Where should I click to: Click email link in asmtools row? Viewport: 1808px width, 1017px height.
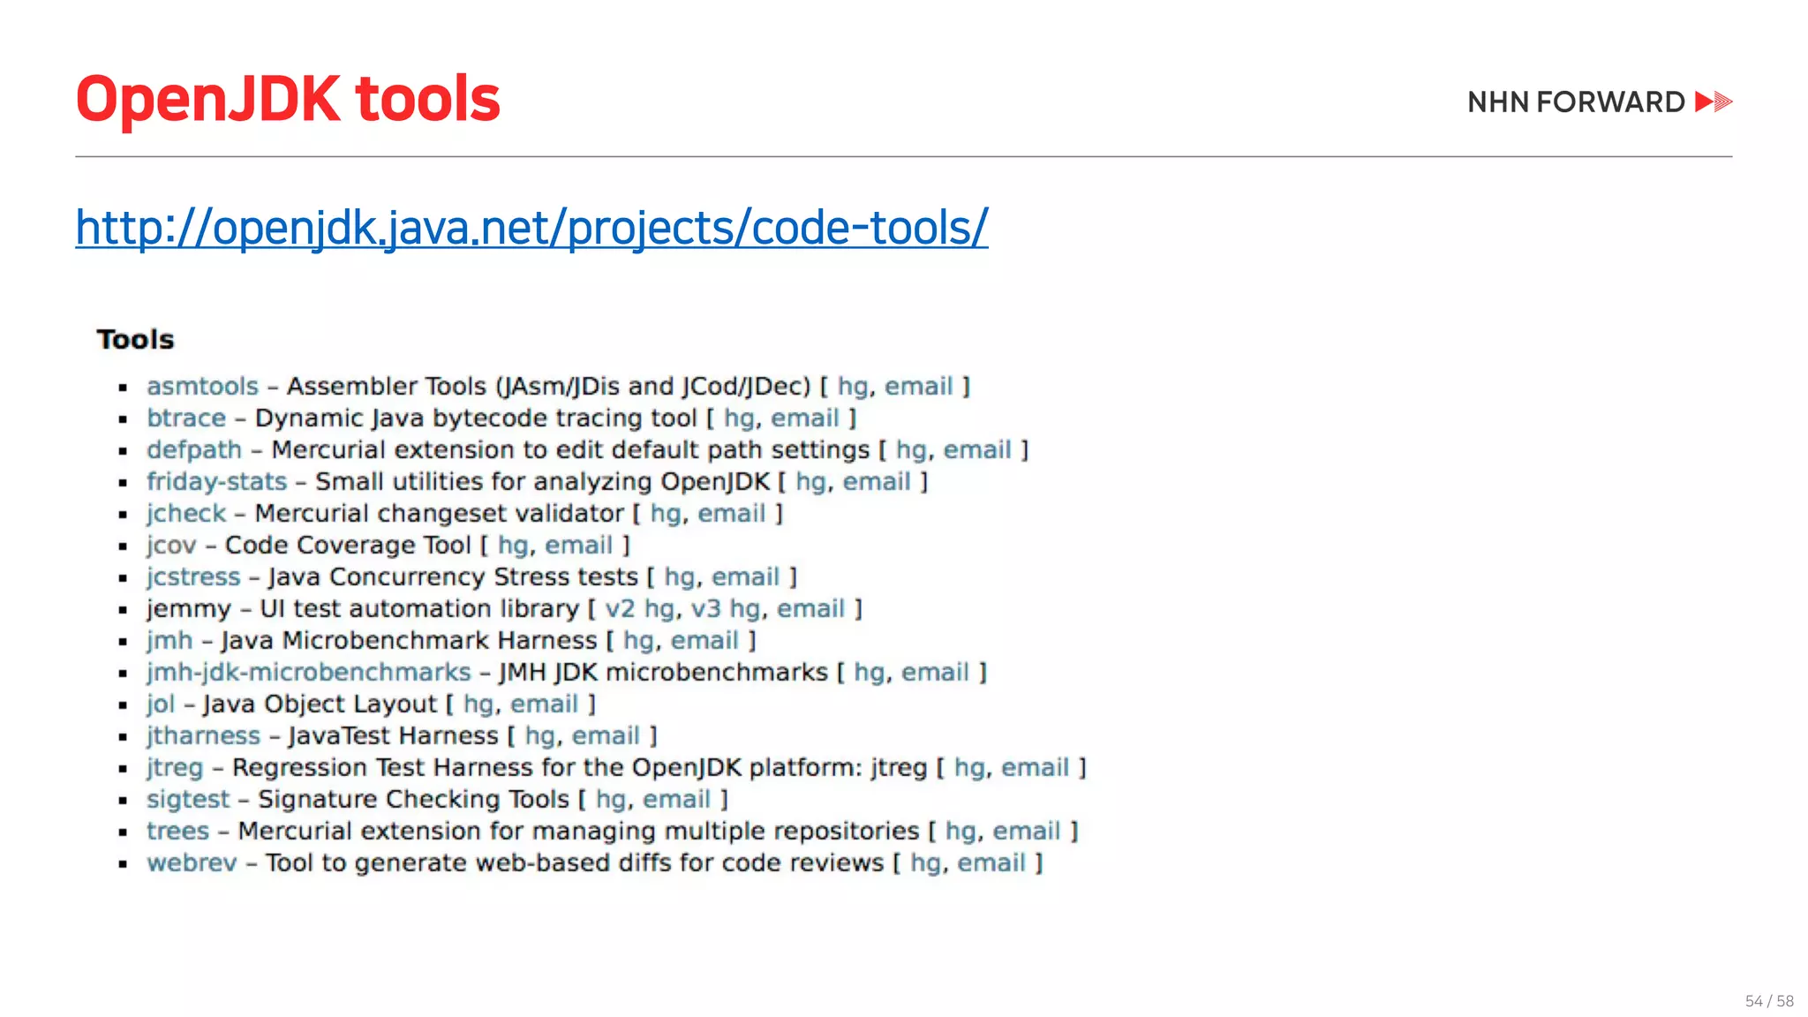coord(919,387)
